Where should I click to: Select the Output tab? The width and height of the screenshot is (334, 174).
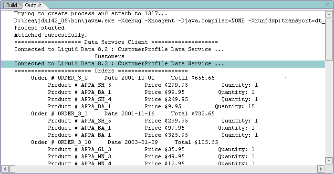click(33, 5)
